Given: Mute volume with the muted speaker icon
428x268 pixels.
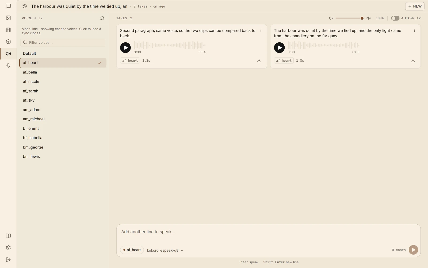Looking at the screenshot, I should pyautogui.click(x=331, y=18).
